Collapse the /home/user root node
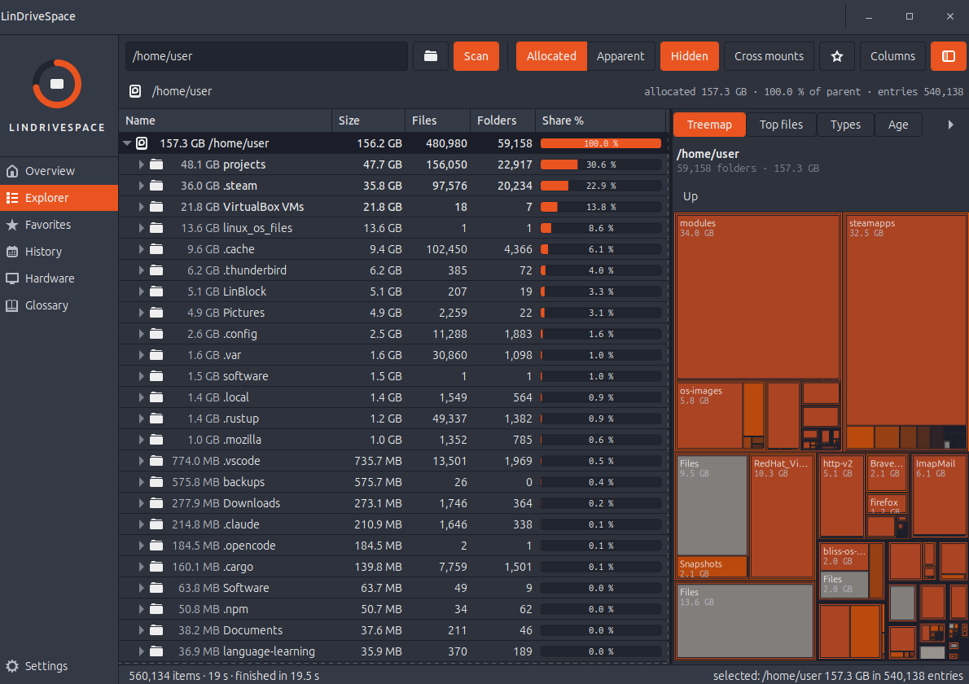Viewport: 969px width, 684px height. point(127,143)
